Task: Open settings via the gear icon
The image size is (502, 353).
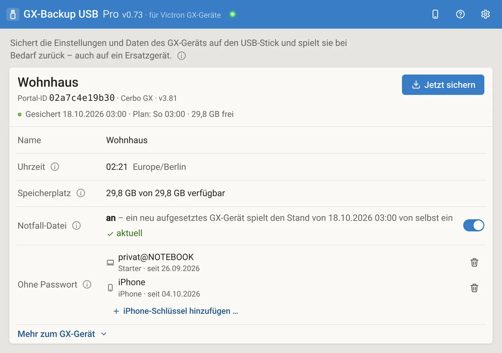Action: pyautogui.click(x=486, y=14)
